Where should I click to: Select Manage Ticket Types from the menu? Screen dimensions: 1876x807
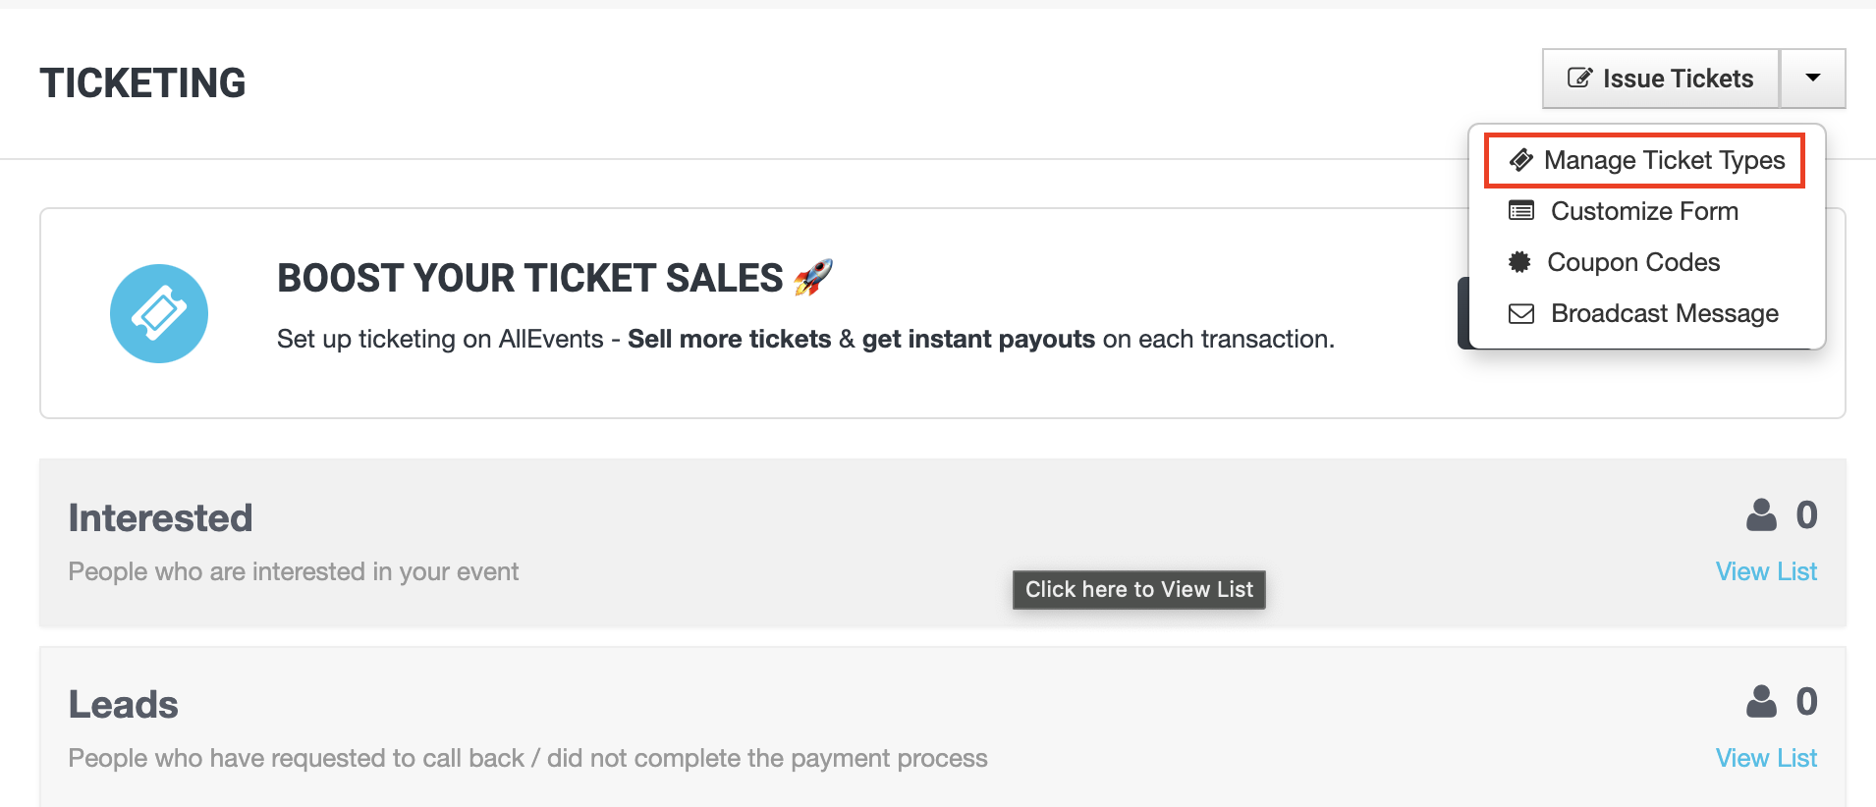click(x=1664, y=160)
